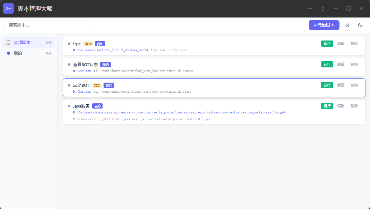Delete the frpc script
Screen dimensions: 370x209
click(354, 44)
